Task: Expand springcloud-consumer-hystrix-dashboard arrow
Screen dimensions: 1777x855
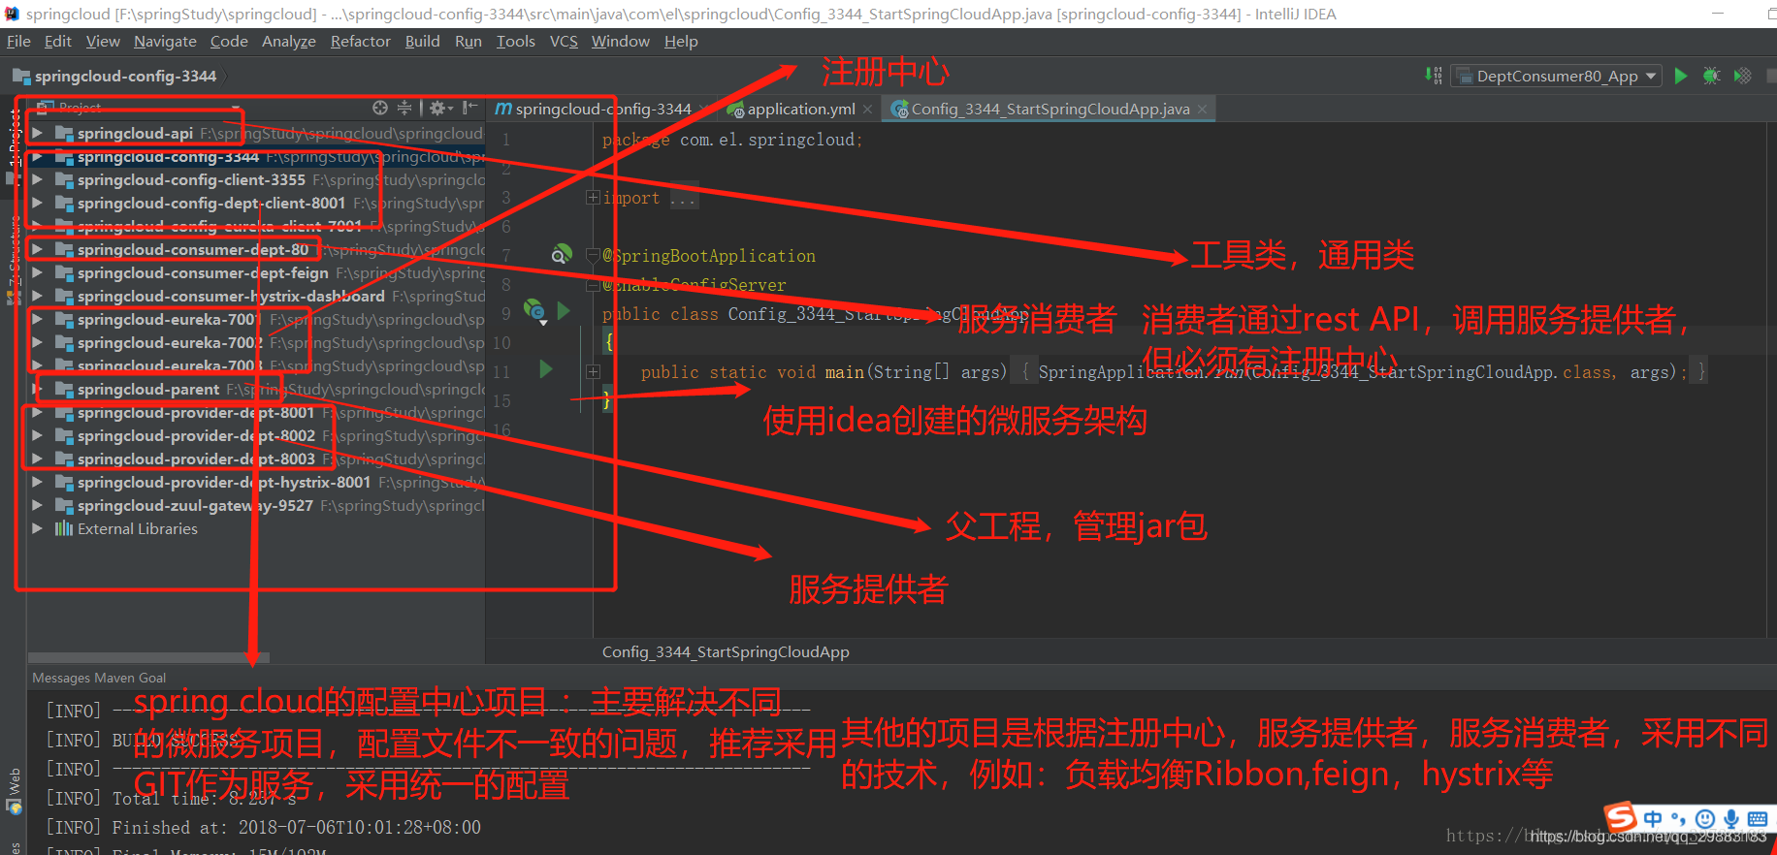Action: [x=37, y=296]
